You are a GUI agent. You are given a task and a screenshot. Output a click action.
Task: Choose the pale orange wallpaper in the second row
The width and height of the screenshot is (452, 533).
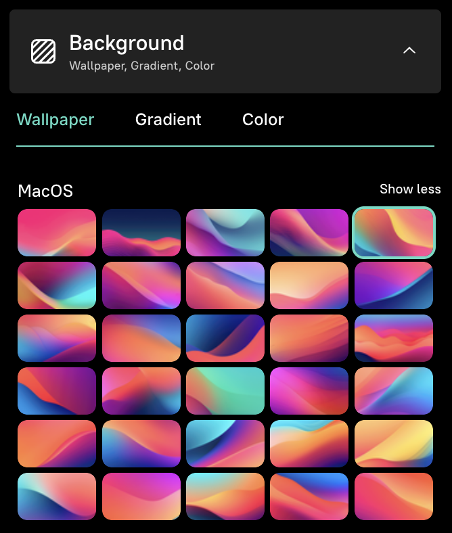(309, 285)
